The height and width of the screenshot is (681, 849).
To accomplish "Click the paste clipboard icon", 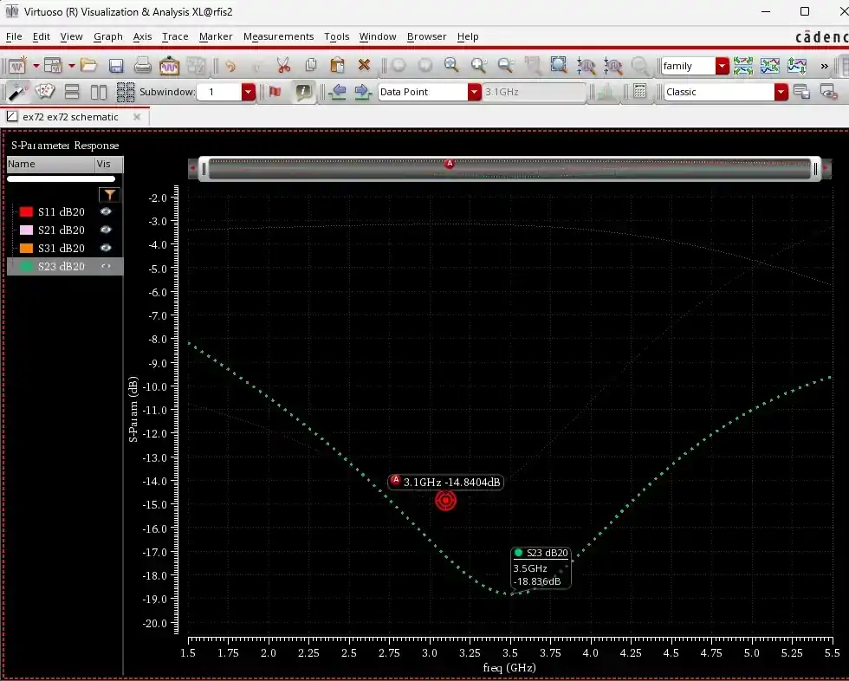I will [337, 66].
